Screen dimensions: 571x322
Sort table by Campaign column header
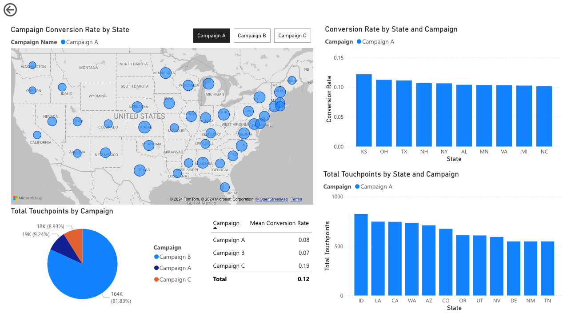click(x=226, y=223)
